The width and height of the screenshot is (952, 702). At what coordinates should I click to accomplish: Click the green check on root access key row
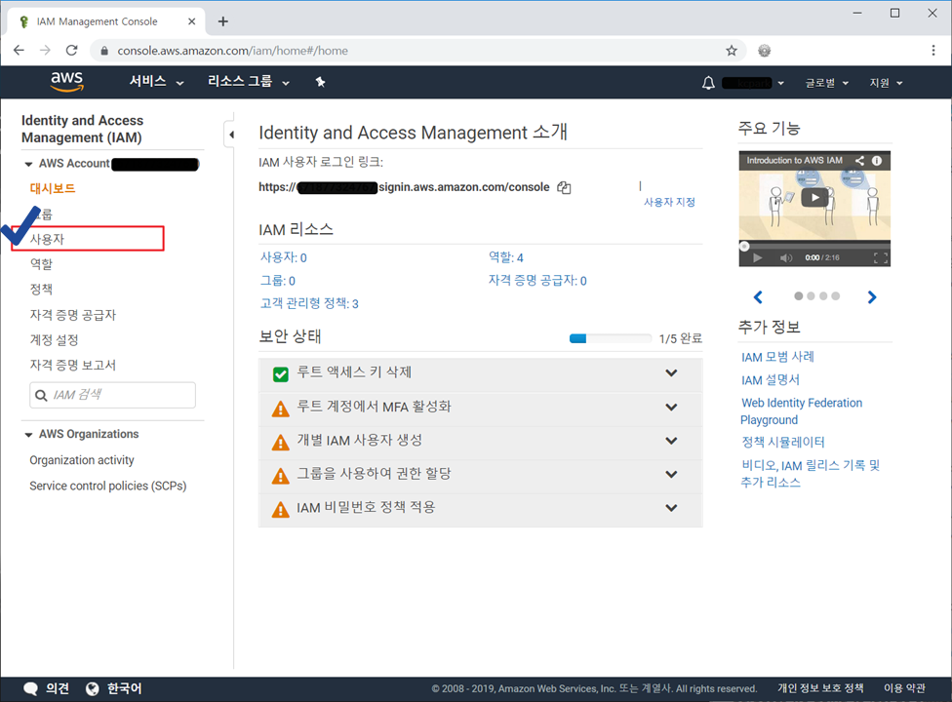click(281, 374)
